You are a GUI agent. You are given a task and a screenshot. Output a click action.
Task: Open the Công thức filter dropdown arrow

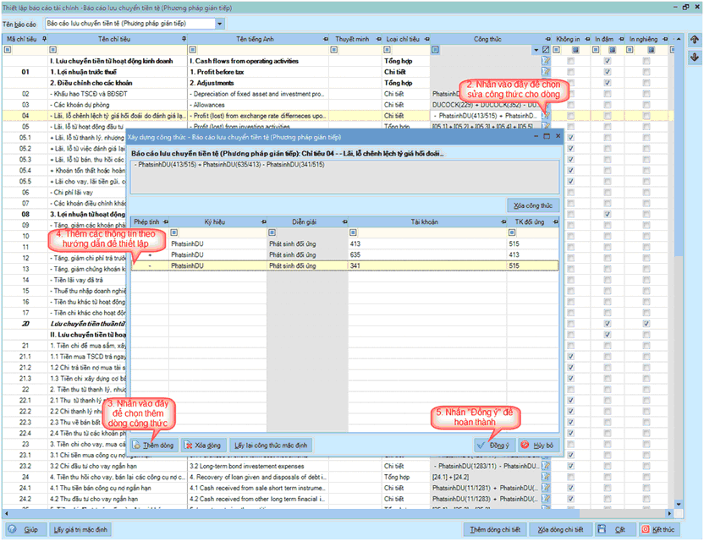536,50
